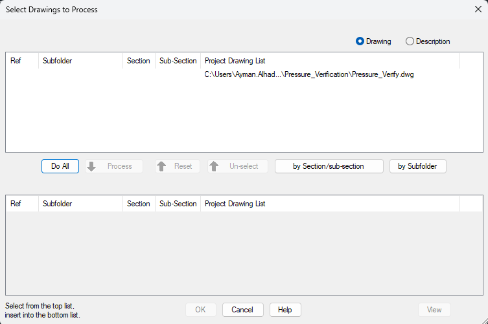
Task: Select the Description radio button
Action: pos(428,41)
